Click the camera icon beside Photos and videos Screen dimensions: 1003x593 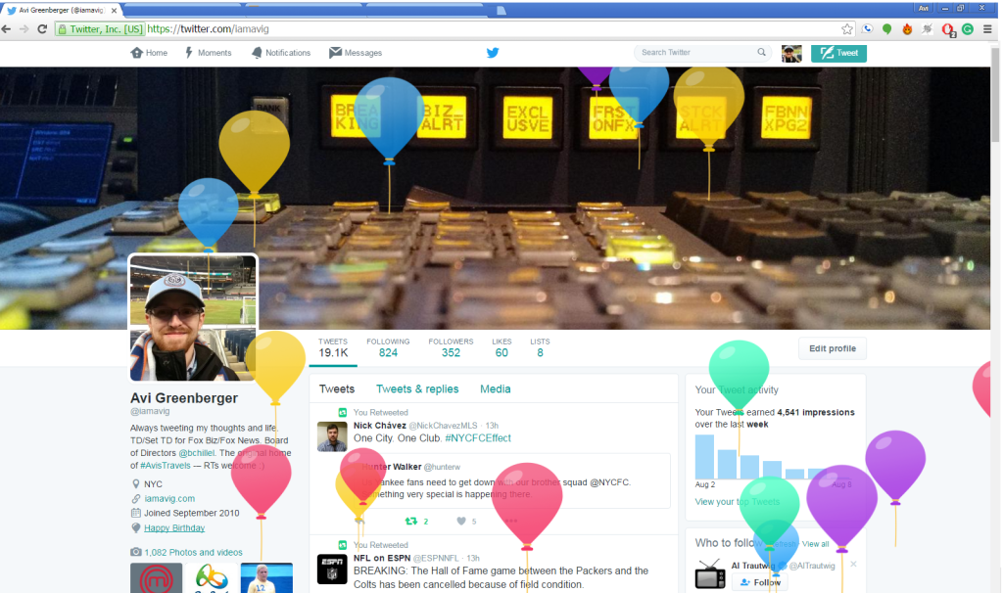point(134,551)
